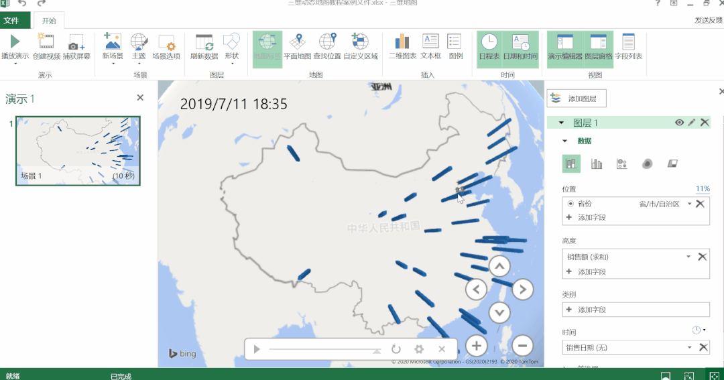Zoom in on map with plus
Viewport: 724px width, 380px height.
(477, 345)
